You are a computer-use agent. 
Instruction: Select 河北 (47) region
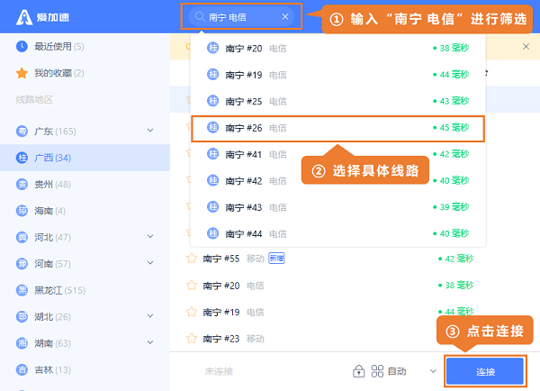point(85,237)
